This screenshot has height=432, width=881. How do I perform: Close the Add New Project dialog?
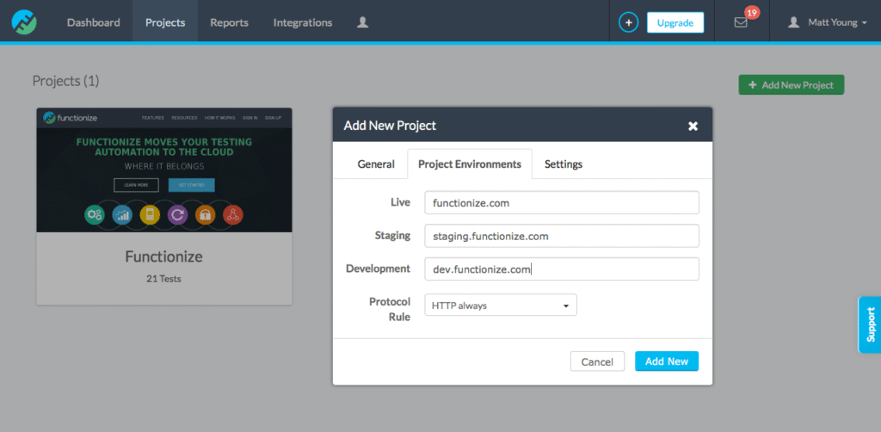pos(693,126)
